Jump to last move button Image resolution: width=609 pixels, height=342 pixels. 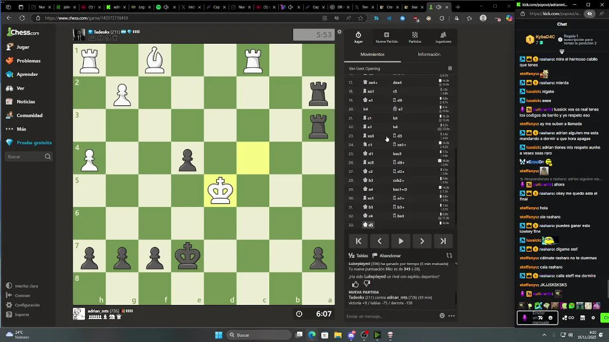tap(443, 241)
